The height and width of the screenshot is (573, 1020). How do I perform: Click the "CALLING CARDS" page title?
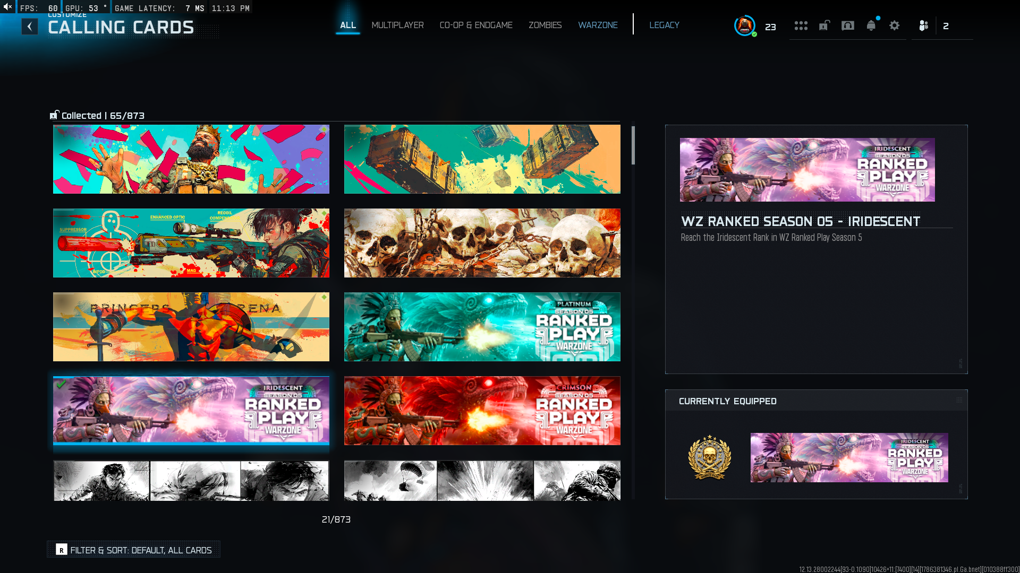[121, 28]
